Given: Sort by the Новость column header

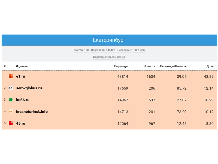Looking at the screenshot, I should 149,66.
